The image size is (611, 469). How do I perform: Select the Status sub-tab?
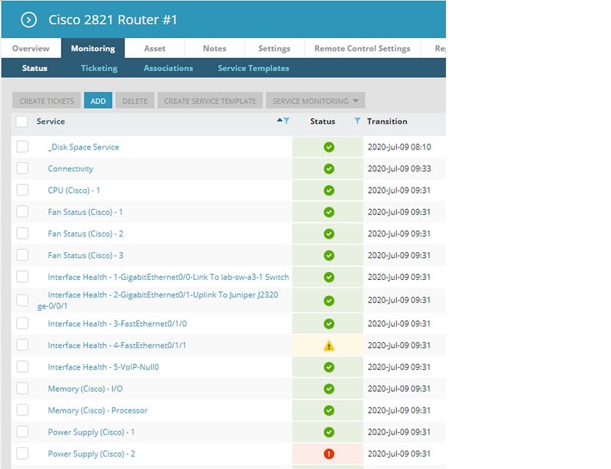click(x=34, y=68)
